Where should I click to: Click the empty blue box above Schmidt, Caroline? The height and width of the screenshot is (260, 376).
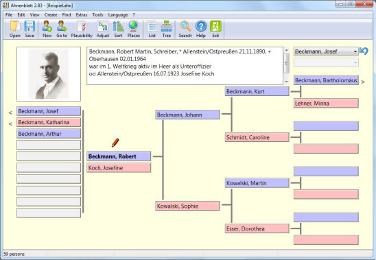click(x=326, y=126)
